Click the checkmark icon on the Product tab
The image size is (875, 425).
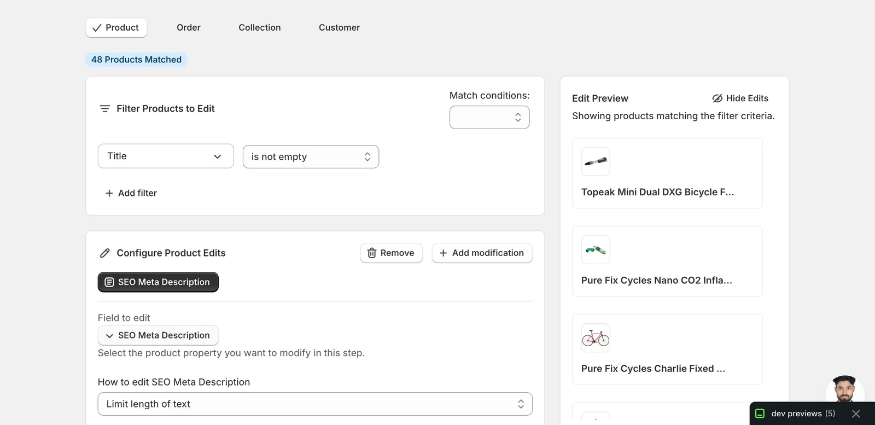[x=97, y=28]
